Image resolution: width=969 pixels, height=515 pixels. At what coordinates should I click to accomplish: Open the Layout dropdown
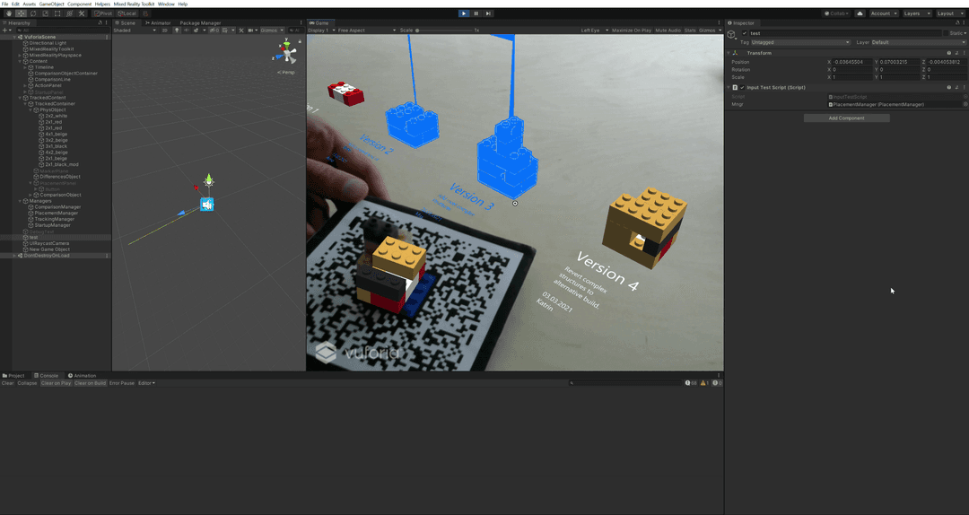[950, 13]
